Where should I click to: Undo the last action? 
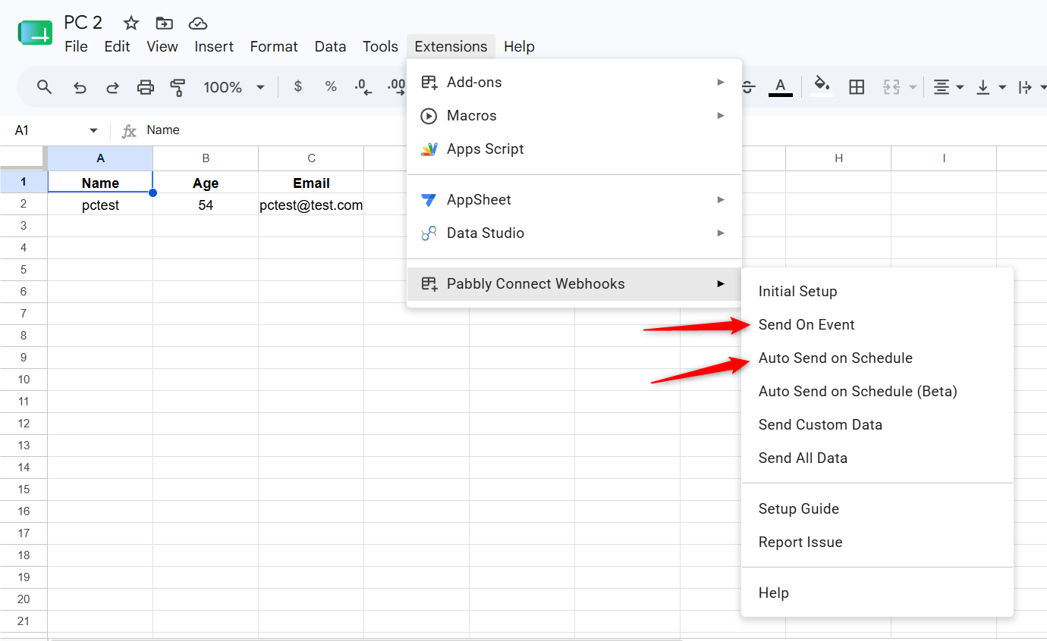pyautogui.click(x=80, y=87)
